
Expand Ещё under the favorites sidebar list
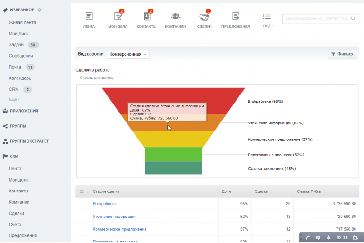coord(14,99)
